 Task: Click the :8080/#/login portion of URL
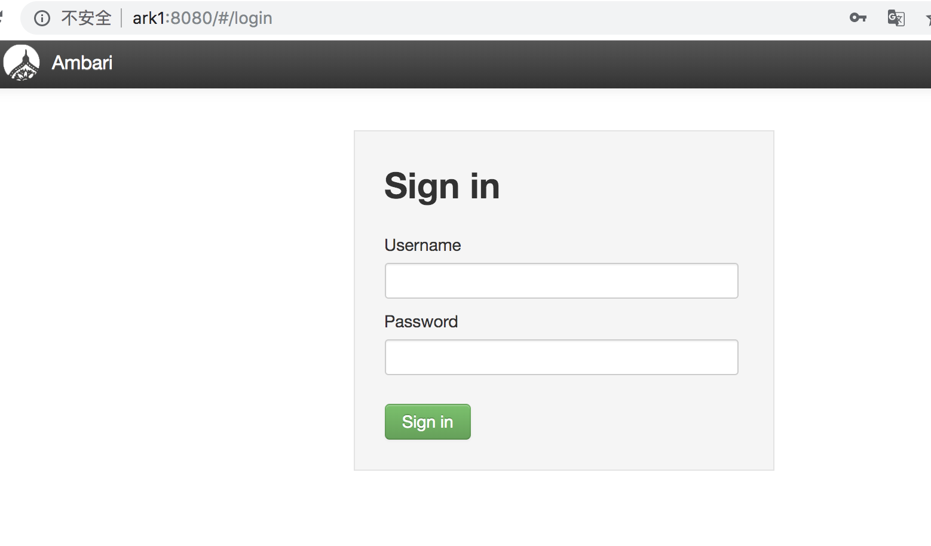coord(220,19)
